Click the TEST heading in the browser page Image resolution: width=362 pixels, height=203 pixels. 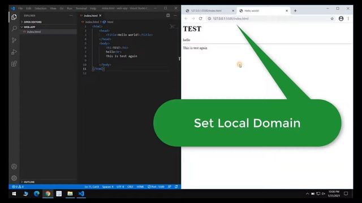click(192, 29)
